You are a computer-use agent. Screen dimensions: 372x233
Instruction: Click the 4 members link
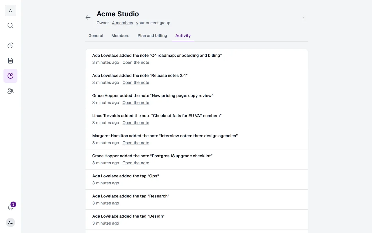click(123, 23)
